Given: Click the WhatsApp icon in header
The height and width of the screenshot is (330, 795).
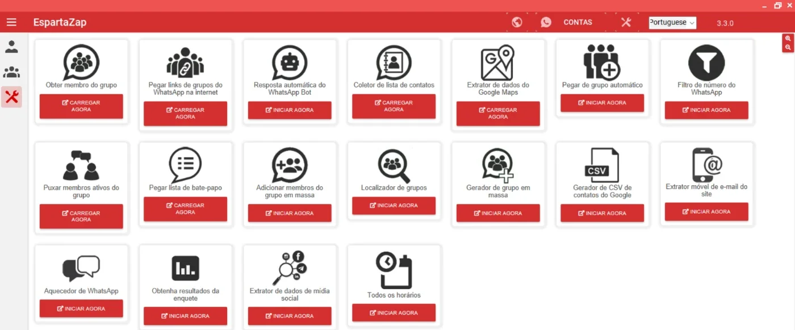Looking at the screenshot, I should click(546, 22).
